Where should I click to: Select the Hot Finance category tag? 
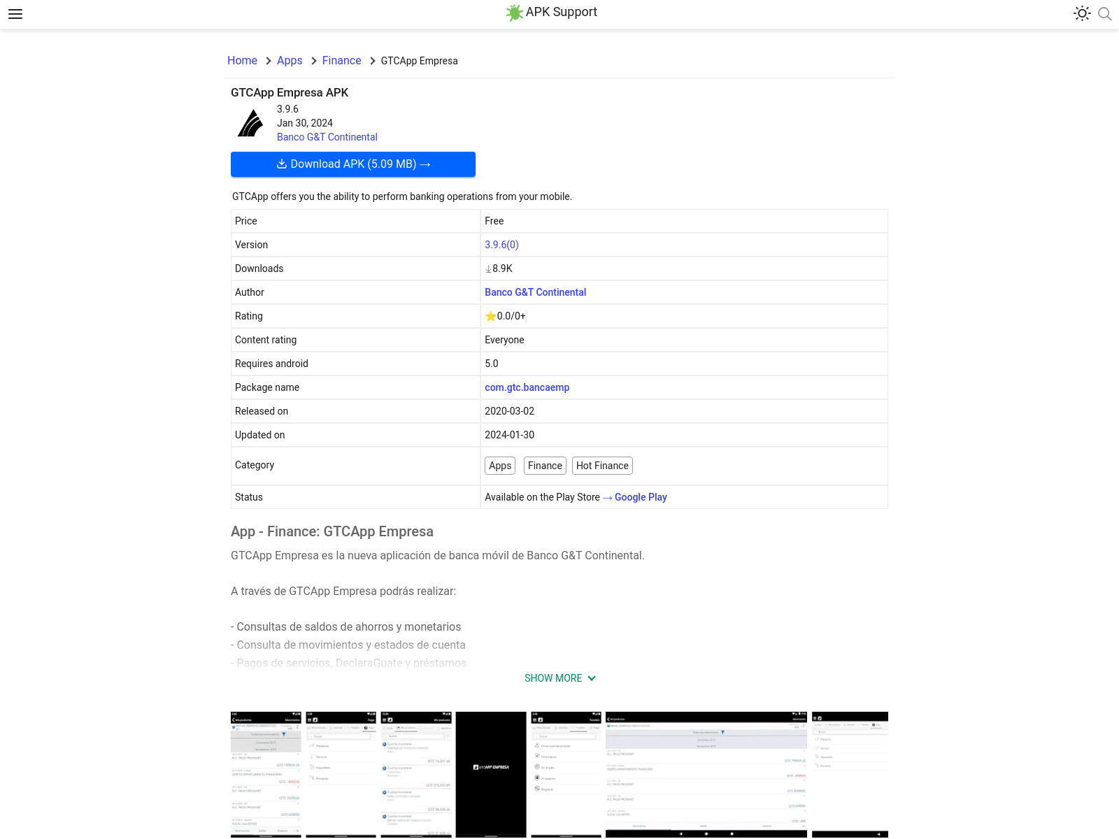(x=602, y=466)
